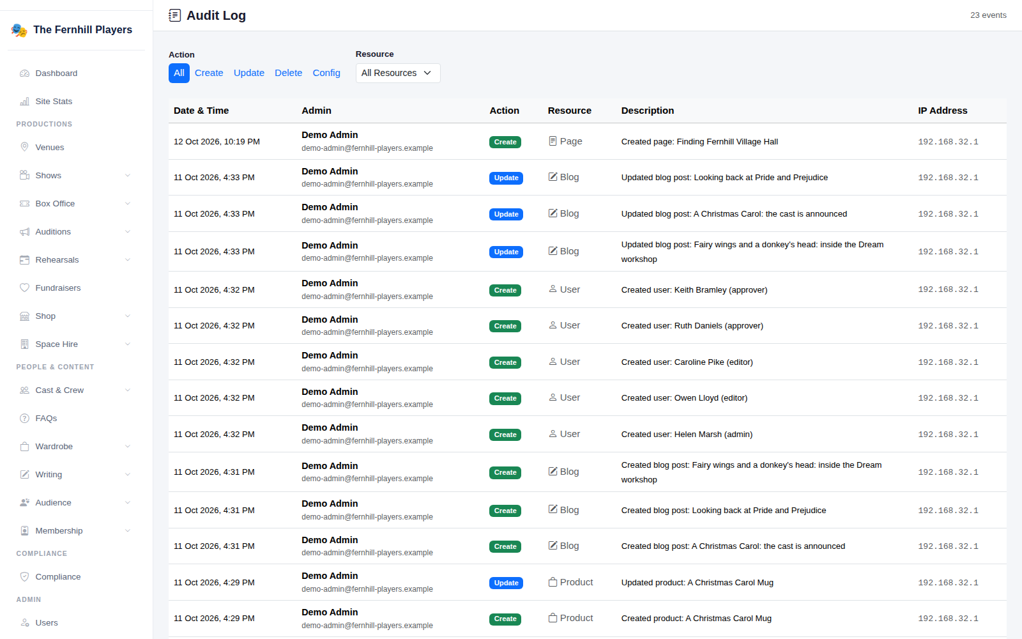The width and height of the screenshot is (1022, 639).
Task: Expand the Box Office submenu chevron
Action: pyautogui.click(x=128, y=204)
